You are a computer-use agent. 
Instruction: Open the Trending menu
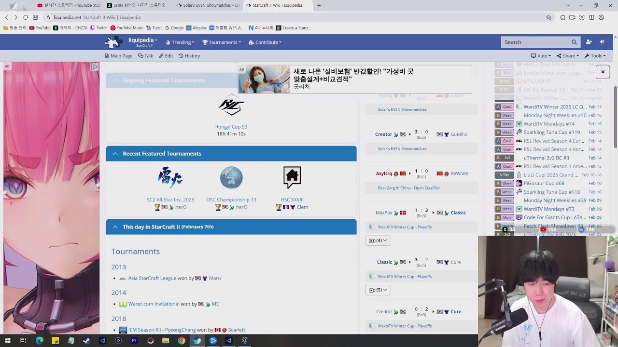pyautogui.click(x=180, y=42)
